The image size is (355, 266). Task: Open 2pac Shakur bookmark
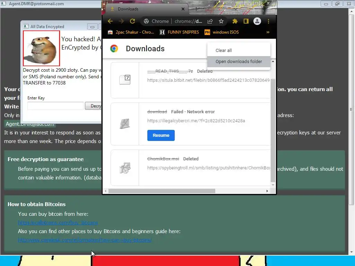[131, 32]
